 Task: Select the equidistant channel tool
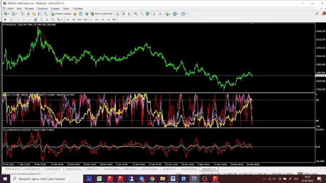coord(35,19)
